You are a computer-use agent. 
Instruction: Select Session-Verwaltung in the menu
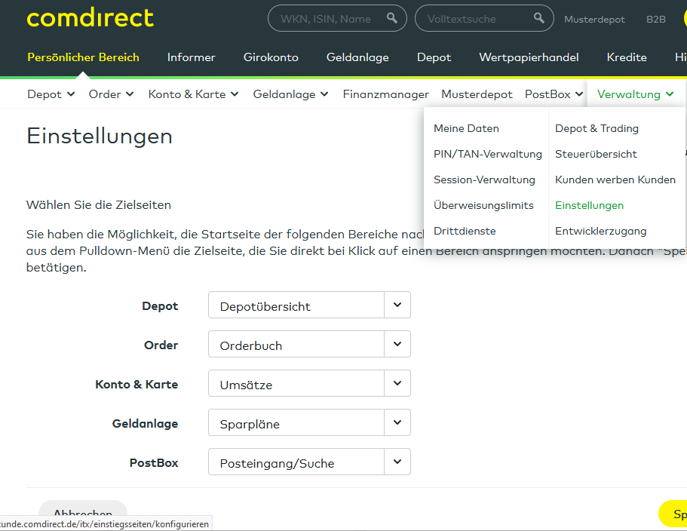[484, 180]
